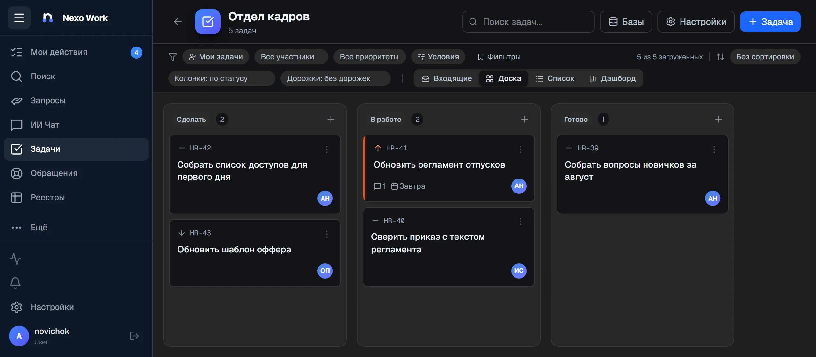Screen dimensions: 816x357
Task: Open Запросы in the sidebar
Action: 76,101
